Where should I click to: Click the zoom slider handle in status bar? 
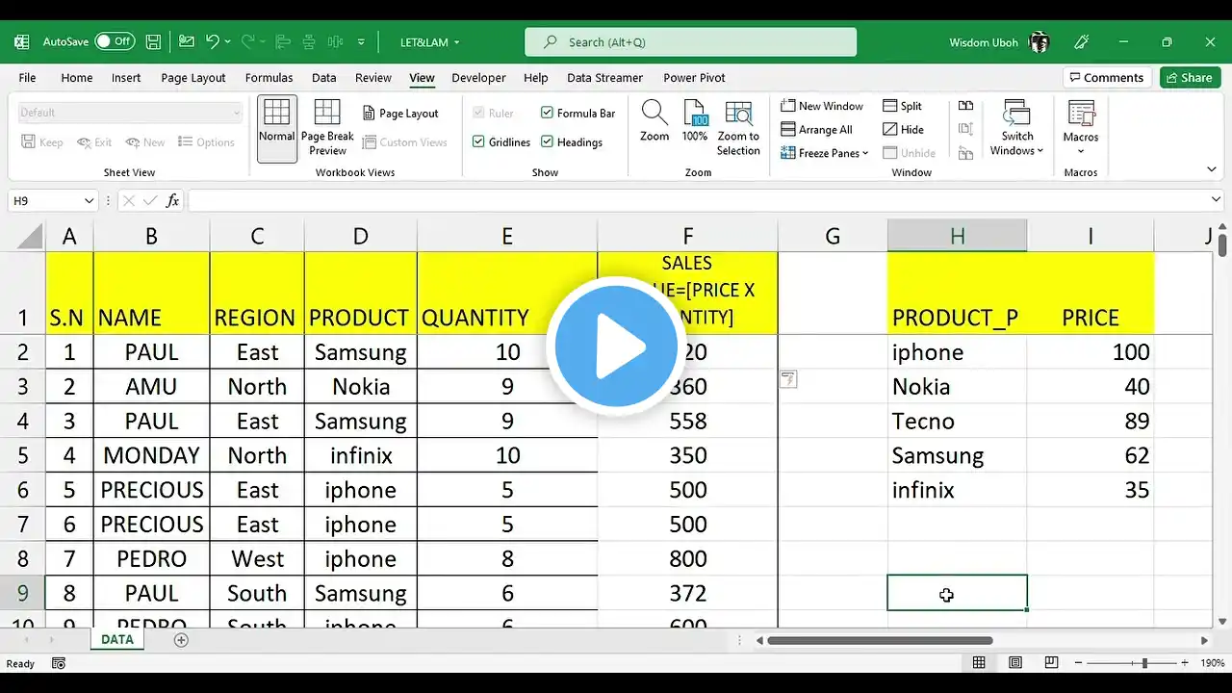[x=1144, y=663]
